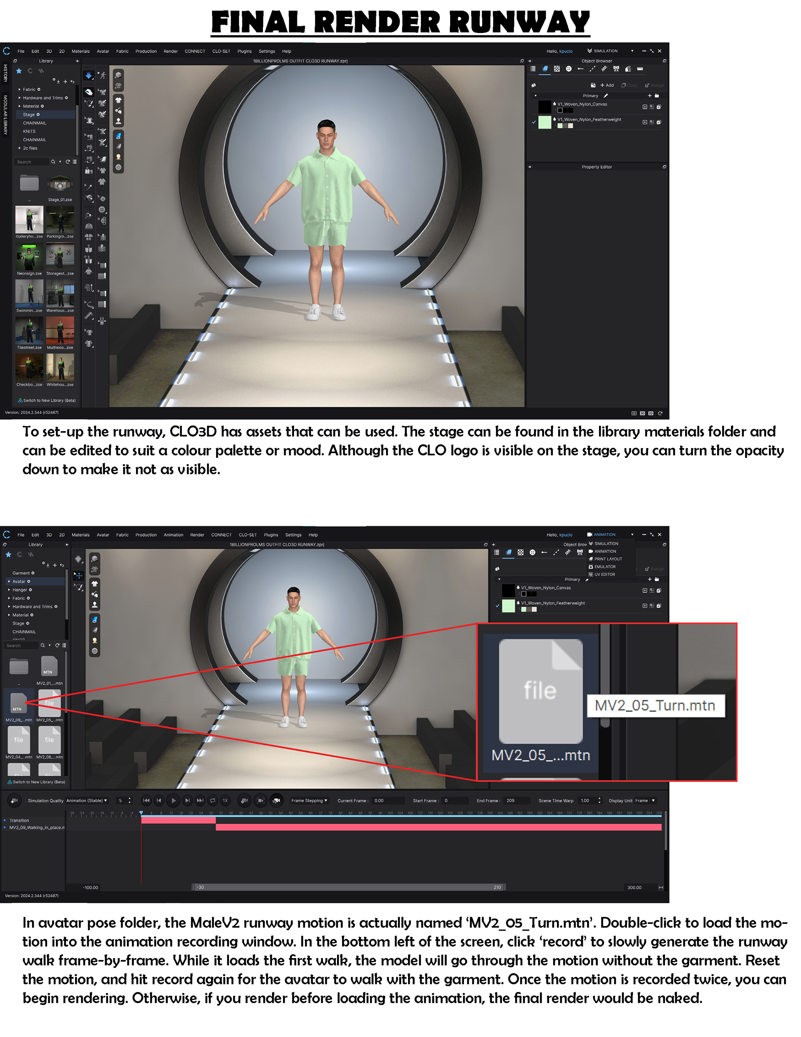This screenshot has width=801, height=1037.
Task: Open the Animation menu in the bottom window
Action: tap(174, 535)
